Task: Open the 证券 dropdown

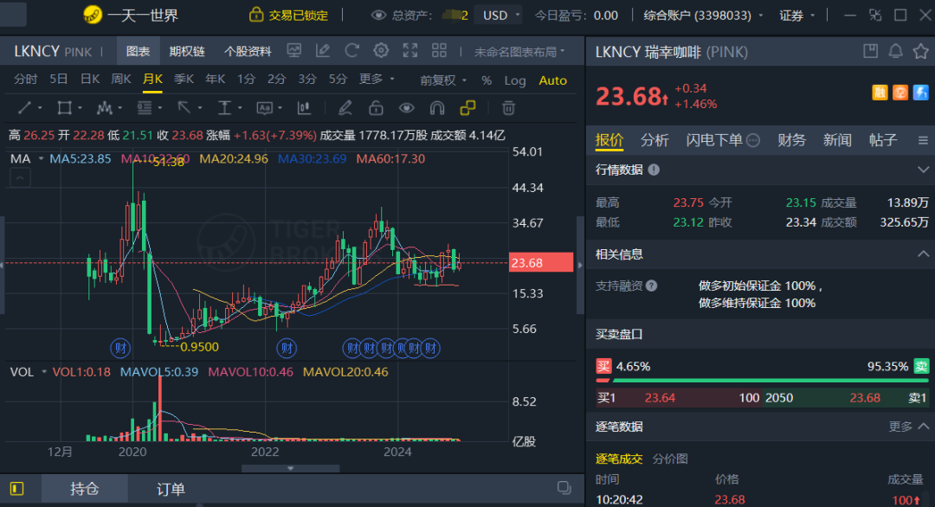Action: [796, 16]
